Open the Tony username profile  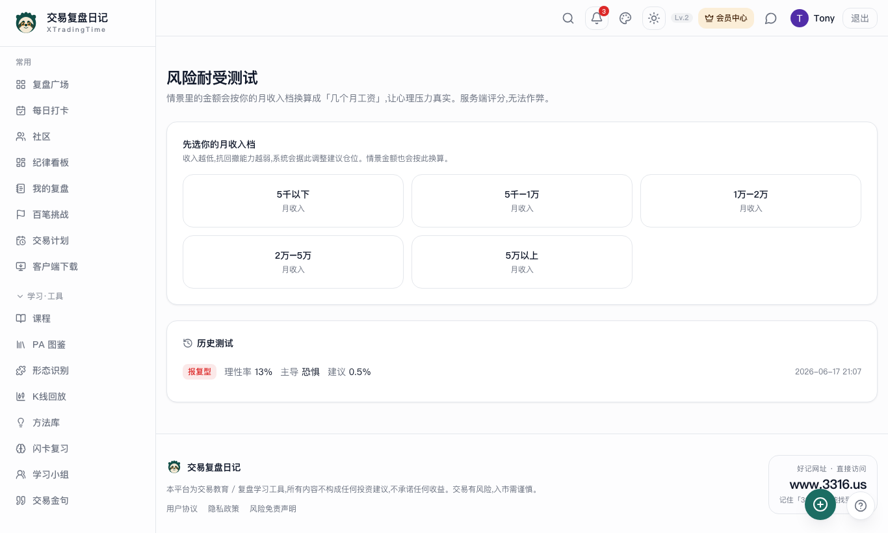pyautogui.click(x=824, y=18)
